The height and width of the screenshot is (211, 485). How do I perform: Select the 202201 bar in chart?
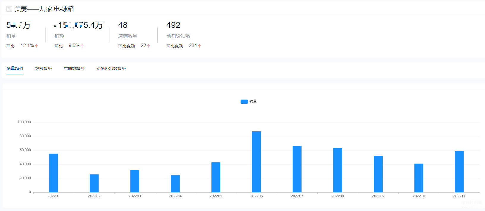(54, 173)
